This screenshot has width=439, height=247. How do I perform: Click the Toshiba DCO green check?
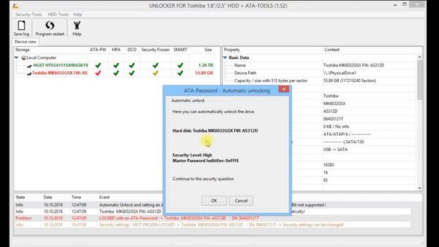(x=132, y=73)
